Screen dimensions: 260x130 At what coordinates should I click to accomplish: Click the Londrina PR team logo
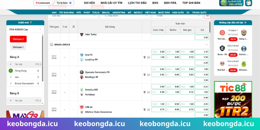pos(82,60)
